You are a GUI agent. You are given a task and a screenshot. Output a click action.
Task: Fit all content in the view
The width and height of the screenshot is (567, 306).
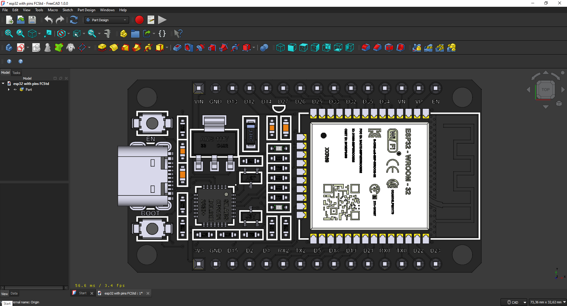pos(9,34)
